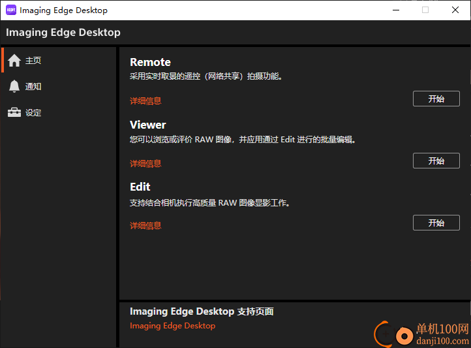Start the Edit application with 开始
Screen dimensions: 471x348
tap(436, 223)
